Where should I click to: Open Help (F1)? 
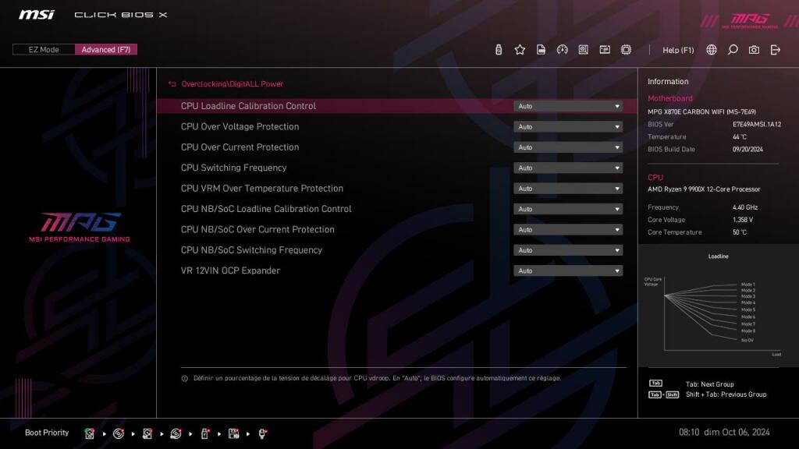[x=679, y=49]
